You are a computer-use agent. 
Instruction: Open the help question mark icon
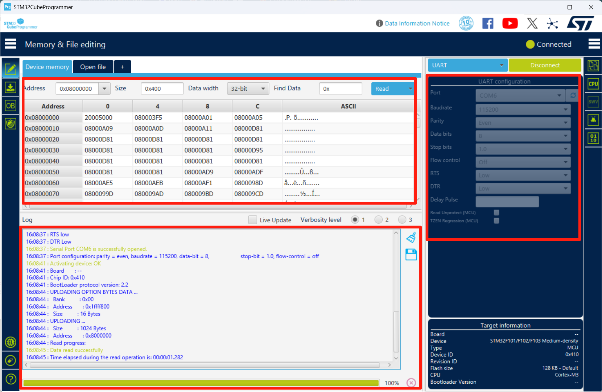11,379
